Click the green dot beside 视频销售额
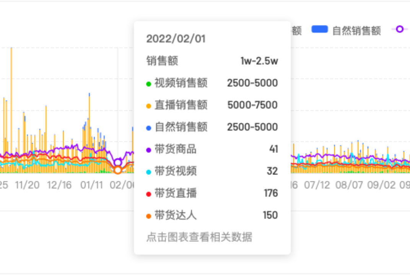410x275 pixels. [149, 84]
